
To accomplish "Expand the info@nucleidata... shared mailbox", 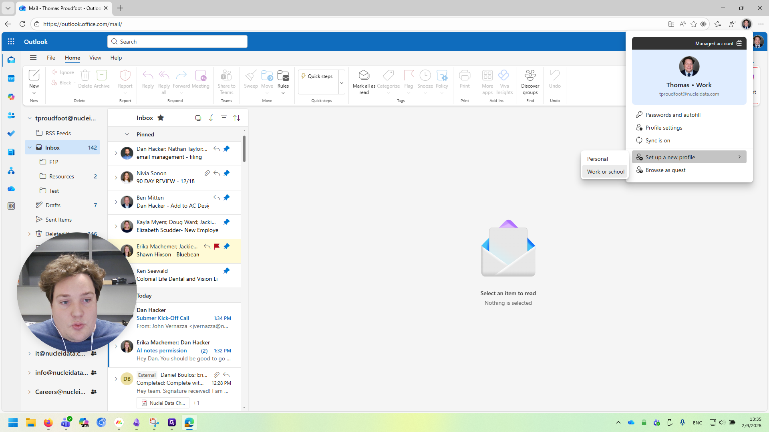I will pyautogui.click(x=29, y=373).
